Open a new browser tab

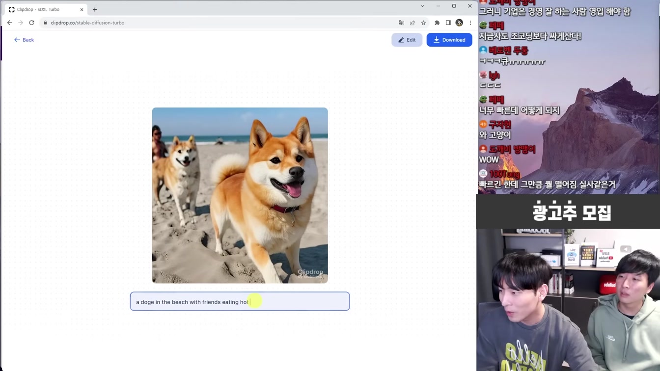95,9
